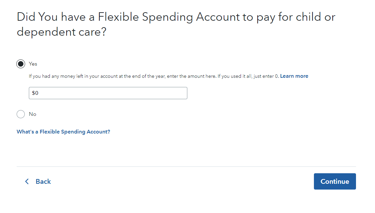375x213 pixels.
Task: Click Learn more about leftover account money
Action: [x=294, y=76]
